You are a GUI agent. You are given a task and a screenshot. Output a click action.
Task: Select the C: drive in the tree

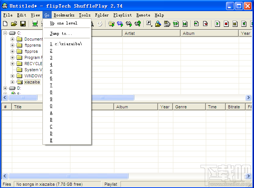[x=19, y=33]
